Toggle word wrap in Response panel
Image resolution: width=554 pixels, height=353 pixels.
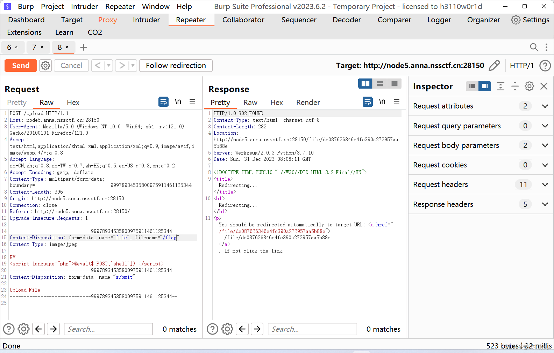click(x=368, y=102)
